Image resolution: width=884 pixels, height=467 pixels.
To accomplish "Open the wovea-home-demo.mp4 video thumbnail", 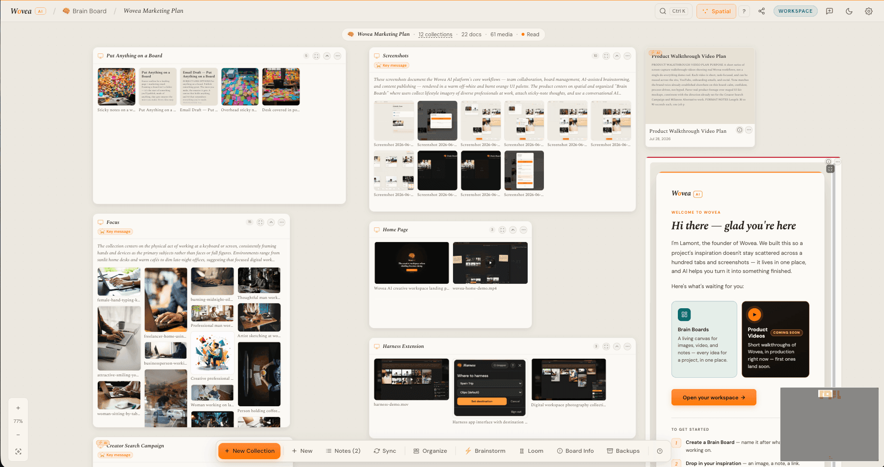I will [x=490, y=263].
